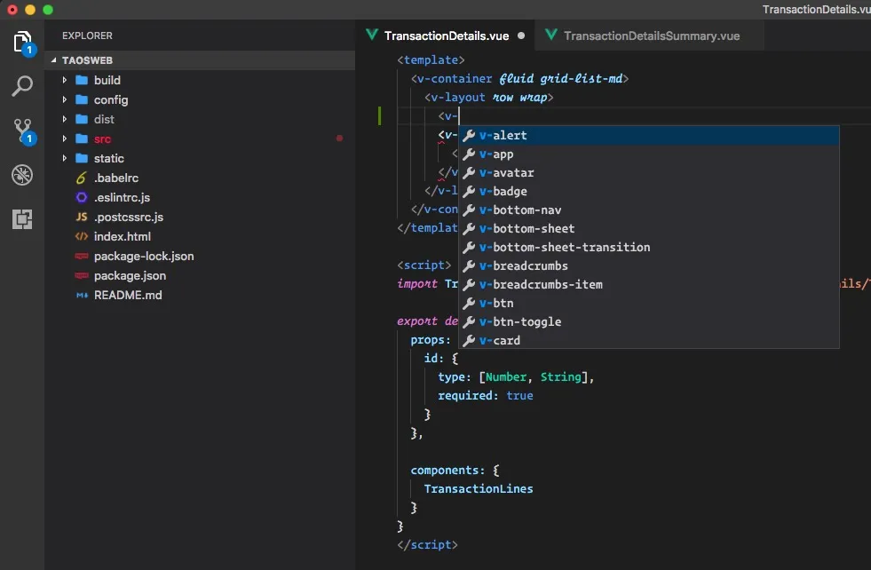Click the static folder icon
This screenshot has width=871, height=570.
[82, 158]
